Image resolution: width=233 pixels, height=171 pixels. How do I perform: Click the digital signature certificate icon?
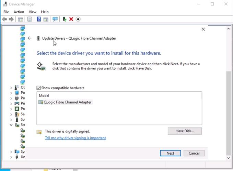point(39,132)
